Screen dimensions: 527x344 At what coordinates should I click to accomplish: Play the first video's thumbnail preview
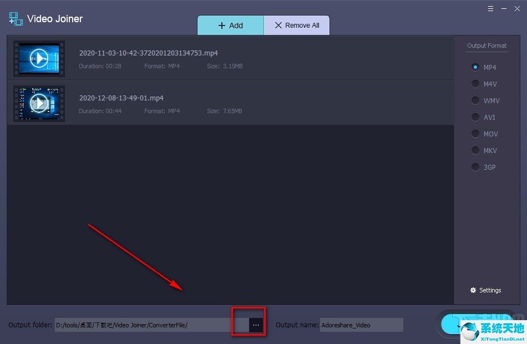tap(39, 58)
